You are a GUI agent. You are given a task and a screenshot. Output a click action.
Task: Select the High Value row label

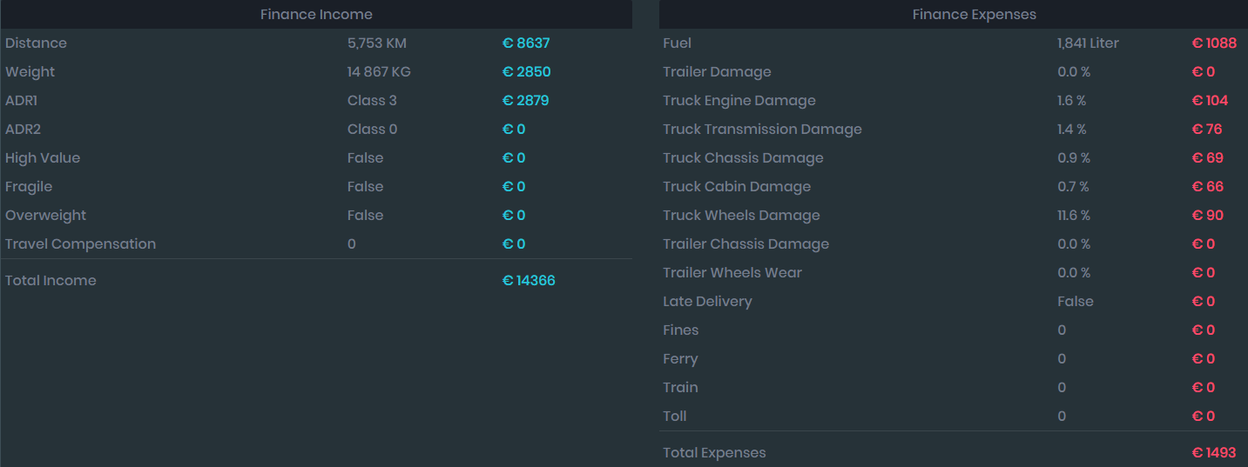[43, 158]
